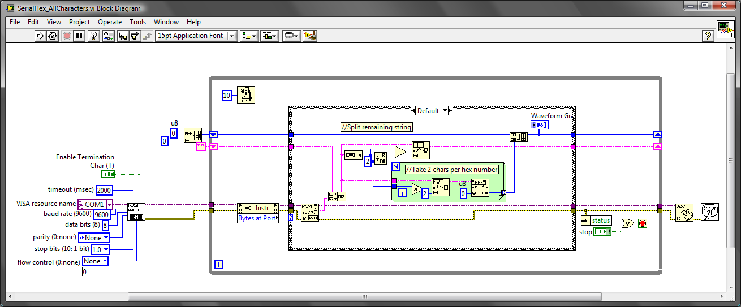Click the Clean Up Diagram broom icon
Viewport: 741px width, 307px height.
pos(309,36)
